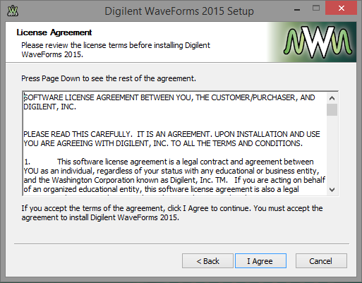The width and height of the screenshot is (362, 283).
Task: Click the scrollbar track below the thumb
Action: (x=332, y=150)
